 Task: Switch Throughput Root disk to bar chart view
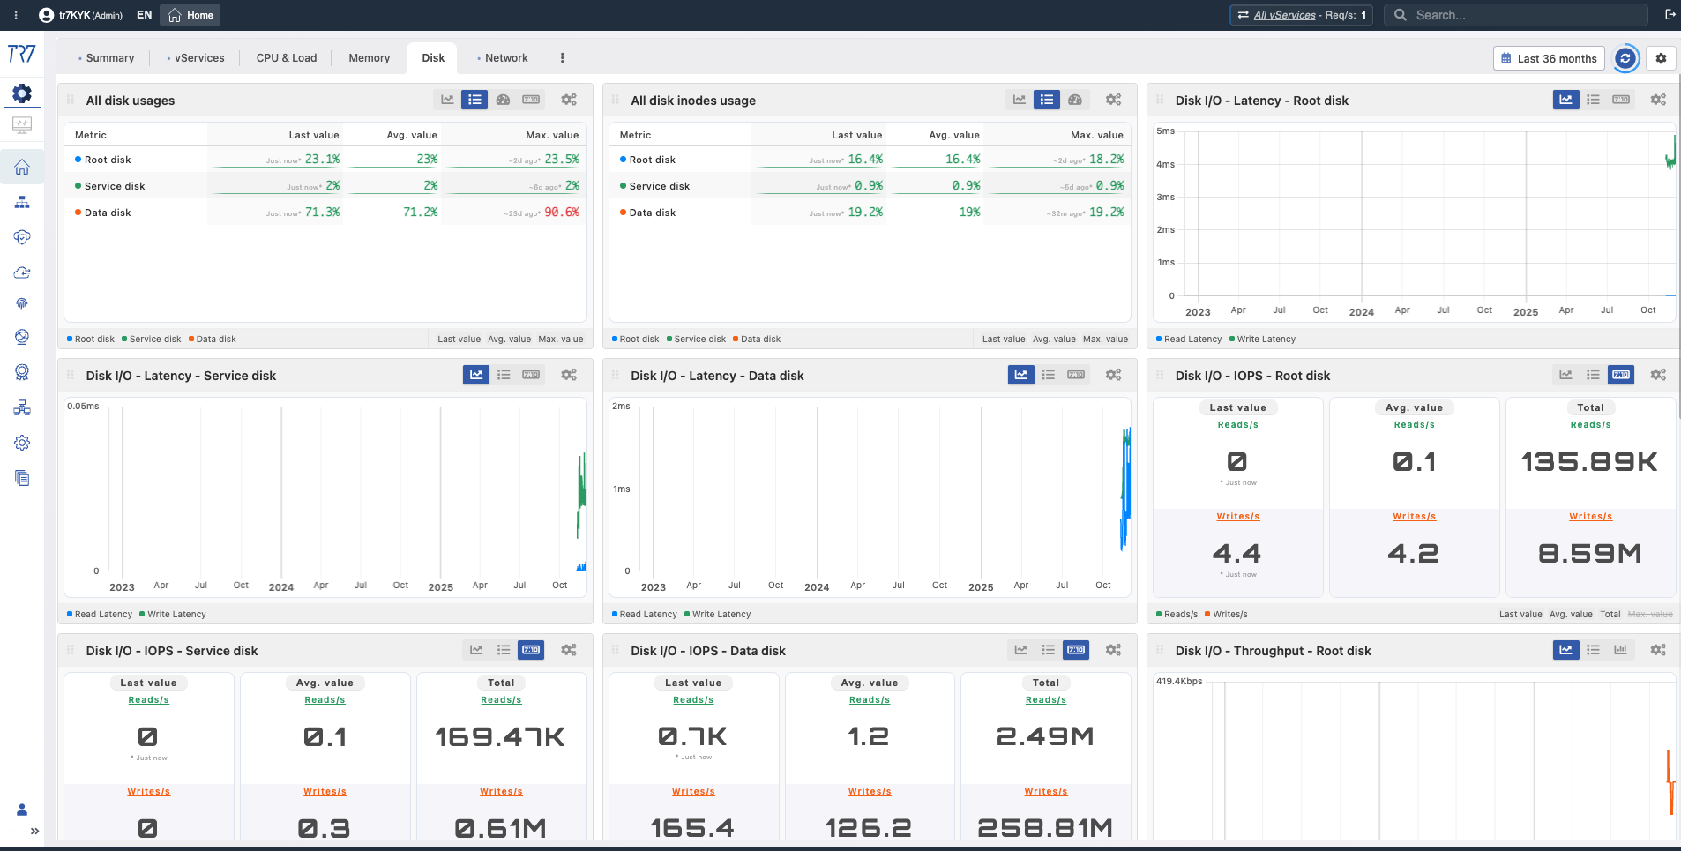(x=1620, y=650)
